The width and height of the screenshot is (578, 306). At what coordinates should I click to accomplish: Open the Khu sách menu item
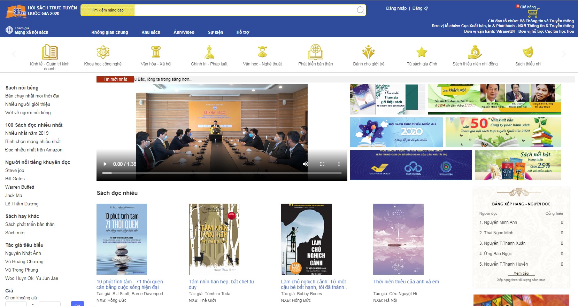point(151,32)
